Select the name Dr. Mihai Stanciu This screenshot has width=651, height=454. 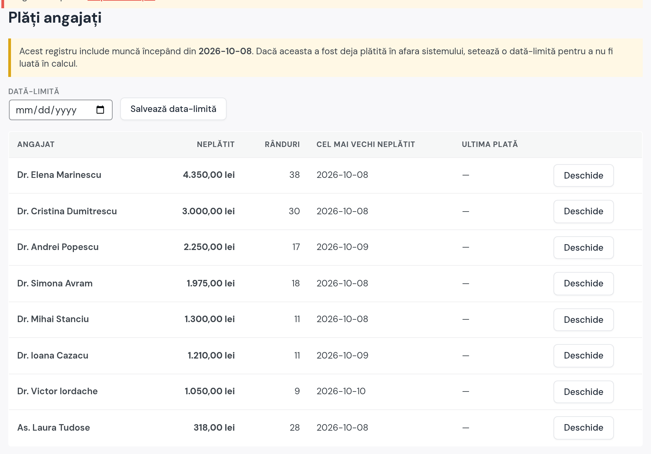(x=53, y=319)
